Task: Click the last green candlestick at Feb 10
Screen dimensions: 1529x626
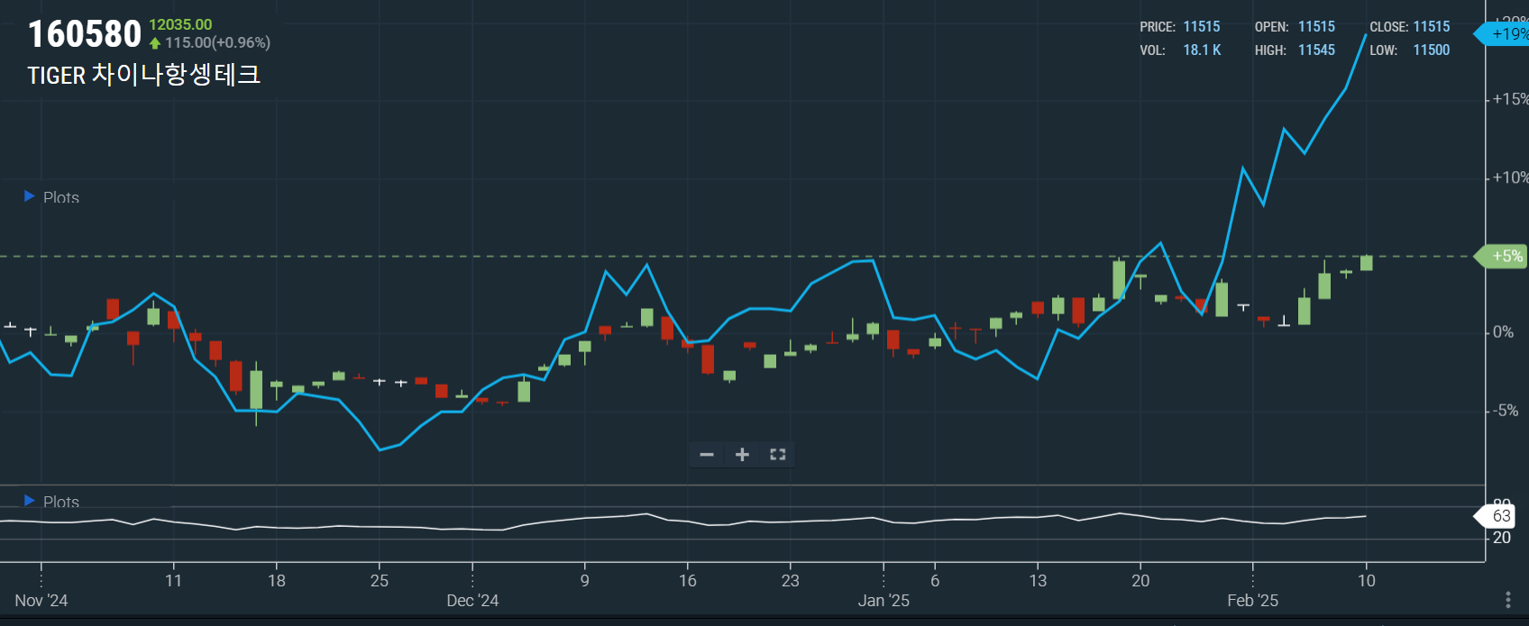Action: point(1367,263)
